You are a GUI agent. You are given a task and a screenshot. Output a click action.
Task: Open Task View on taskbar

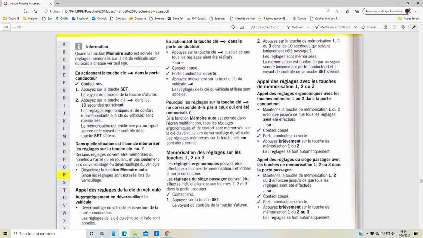(102, 233)
